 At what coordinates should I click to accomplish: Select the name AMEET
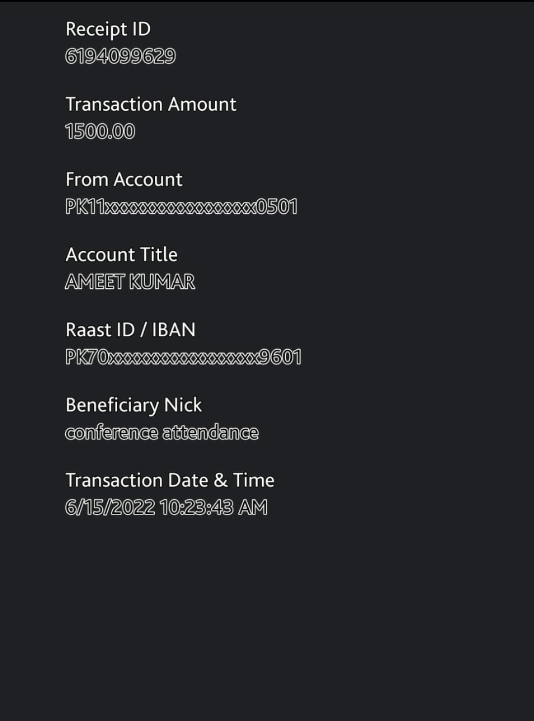tap(94, 282)
